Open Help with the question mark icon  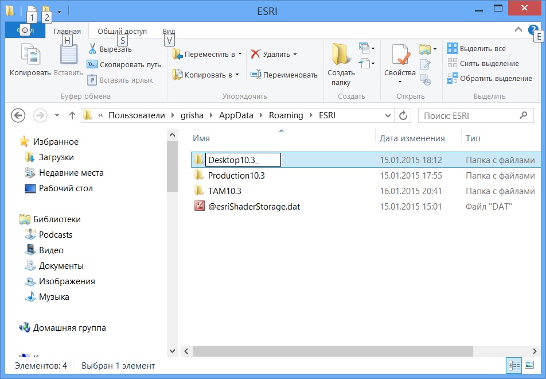coord(533,30)
